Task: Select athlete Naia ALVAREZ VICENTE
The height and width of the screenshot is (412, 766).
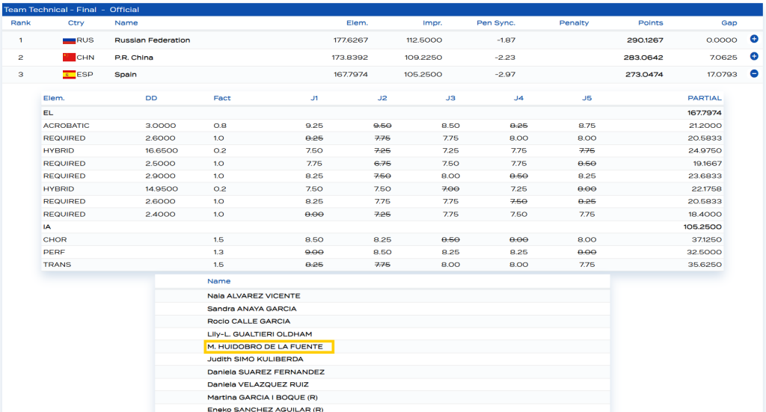Action: click(x=254, y=296)
